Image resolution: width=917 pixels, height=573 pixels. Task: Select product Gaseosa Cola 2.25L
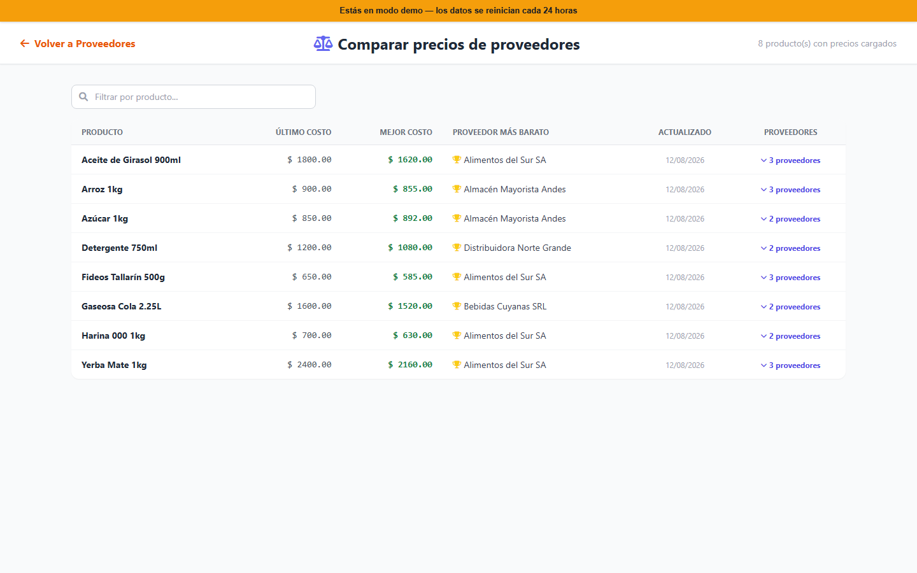(x=121, y=306)
